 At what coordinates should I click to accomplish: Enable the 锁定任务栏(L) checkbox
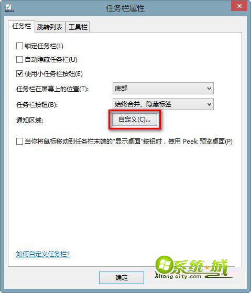click(19, 46)
